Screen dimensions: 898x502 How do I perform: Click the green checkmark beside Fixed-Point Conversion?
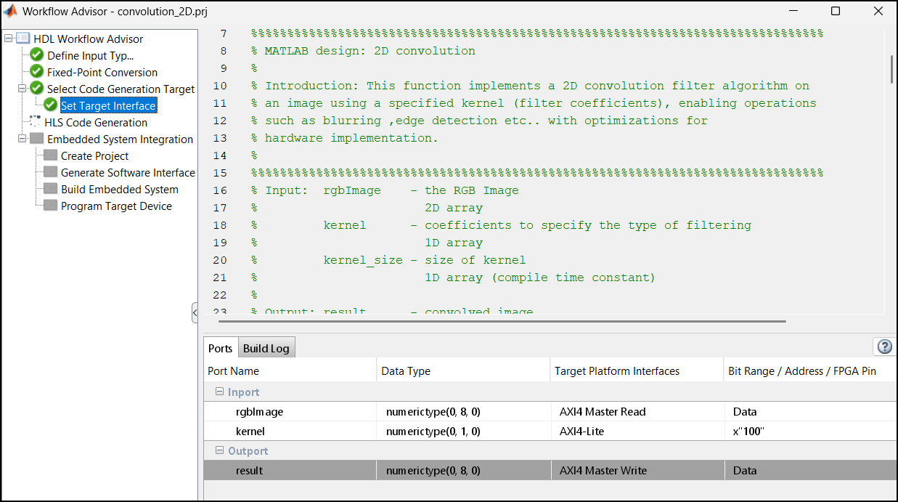tap(36, 72)
